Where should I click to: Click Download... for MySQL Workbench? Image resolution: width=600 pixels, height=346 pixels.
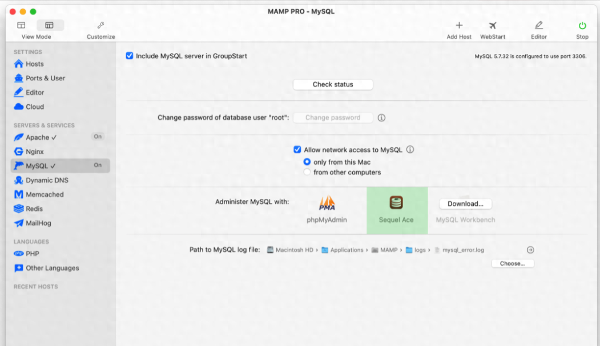click(x=465, y=204)
